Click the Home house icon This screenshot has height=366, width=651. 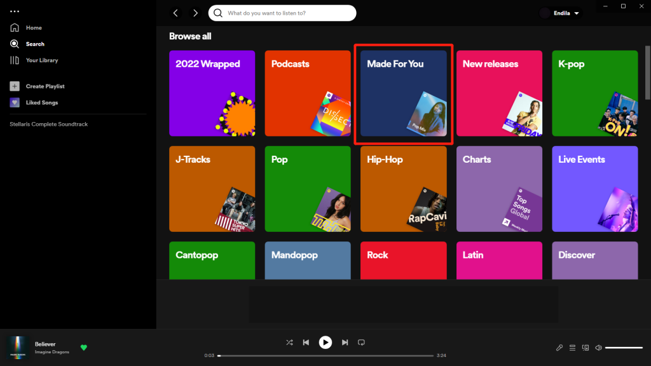point(15,28)
